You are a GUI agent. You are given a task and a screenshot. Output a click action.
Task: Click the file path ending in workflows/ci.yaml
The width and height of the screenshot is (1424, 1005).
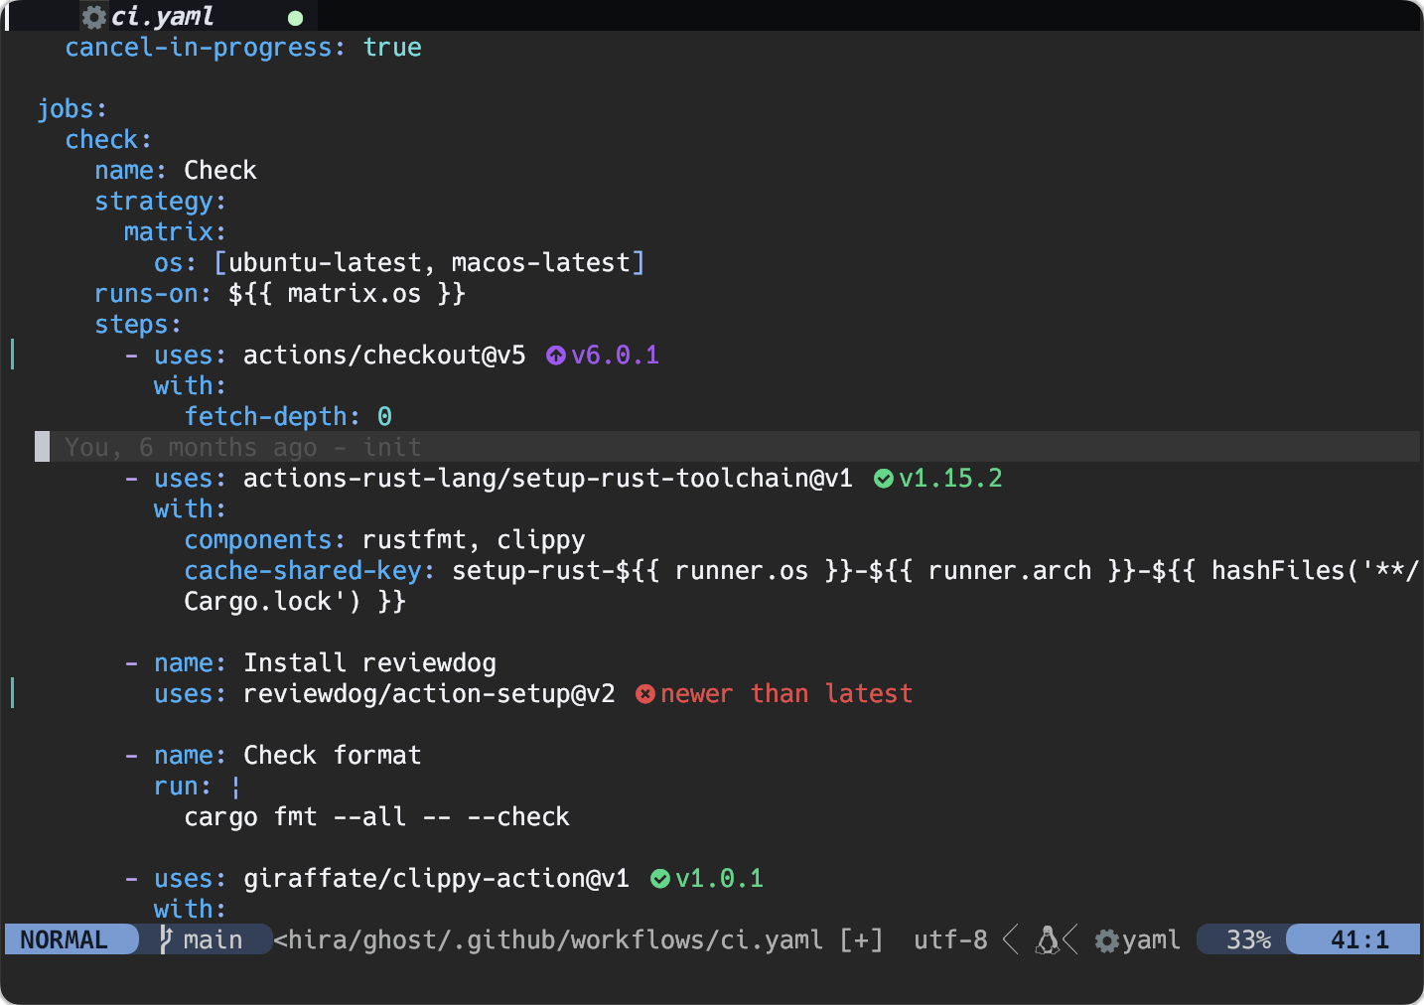[x=548, y=939]
